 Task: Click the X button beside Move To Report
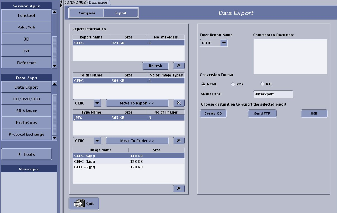(179, 103)
